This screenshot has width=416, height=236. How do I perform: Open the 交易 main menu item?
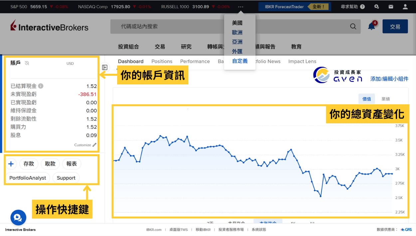click(x=160, y=47)
